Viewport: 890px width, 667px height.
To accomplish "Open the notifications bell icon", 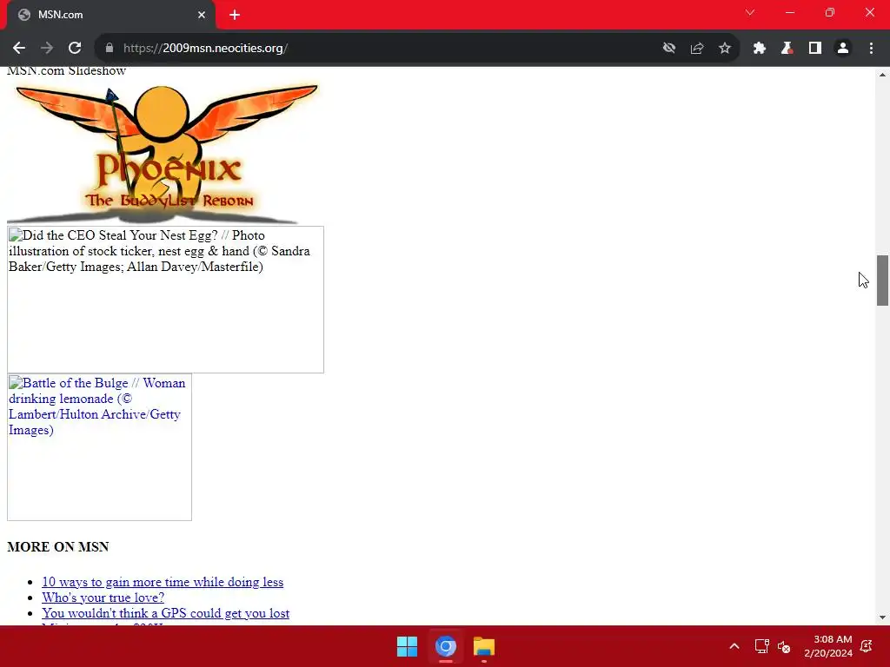I will [867, 646].
